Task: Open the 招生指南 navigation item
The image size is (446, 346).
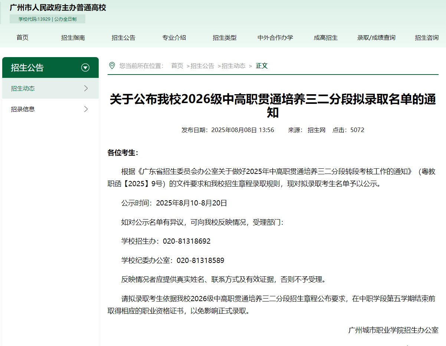Action: click(x=72, y=37)
